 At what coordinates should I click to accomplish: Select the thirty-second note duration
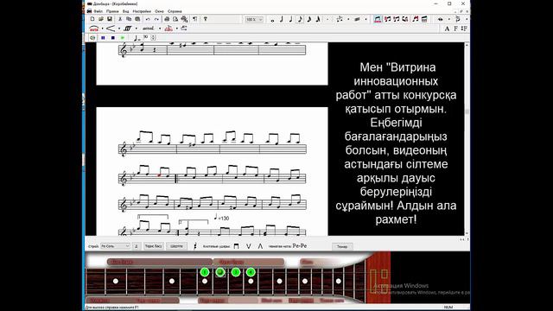pyautogui.click(x=318, y=19)
